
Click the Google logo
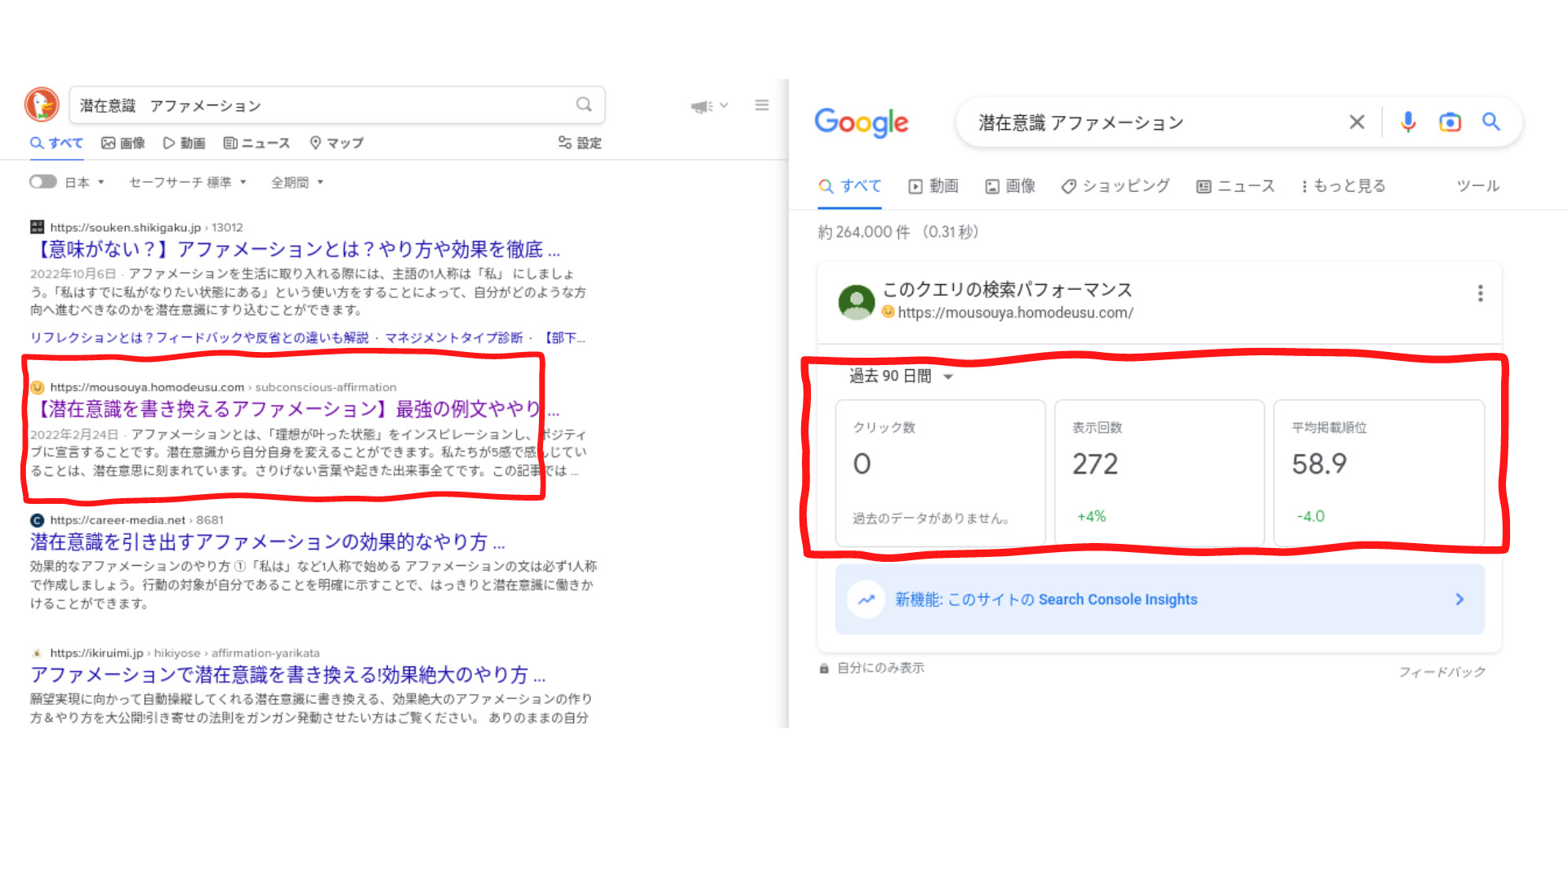click(862, 122)
